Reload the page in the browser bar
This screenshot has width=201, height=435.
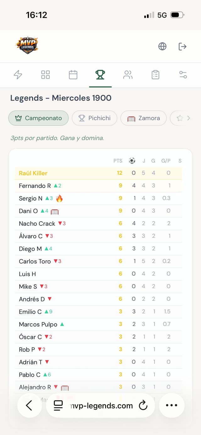click(143, 406)
